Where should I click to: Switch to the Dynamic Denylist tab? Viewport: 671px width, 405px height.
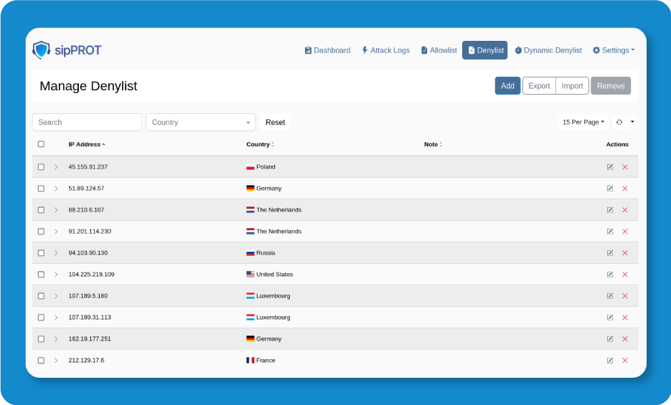coord(548,50)
